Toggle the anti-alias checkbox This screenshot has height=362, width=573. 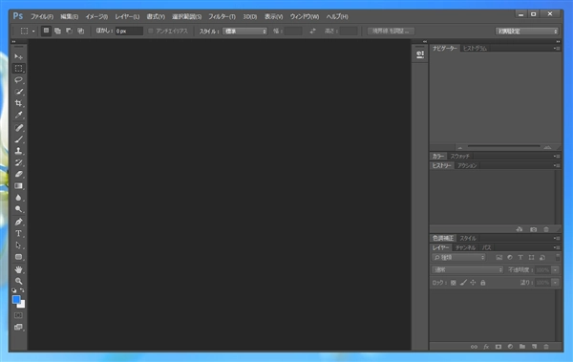(x=151, y=32)
